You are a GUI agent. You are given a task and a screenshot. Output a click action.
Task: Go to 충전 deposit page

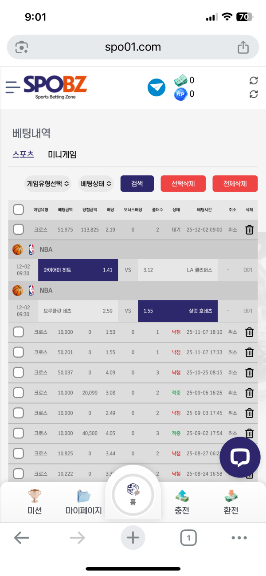[x=182, y=501]
